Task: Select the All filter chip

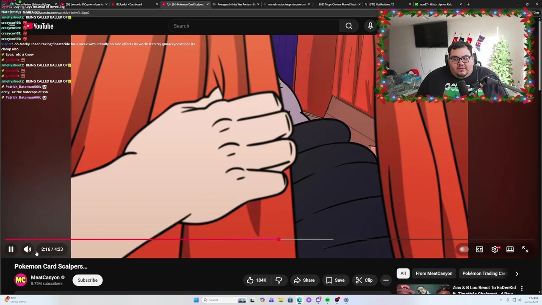Action: (403, 273)
